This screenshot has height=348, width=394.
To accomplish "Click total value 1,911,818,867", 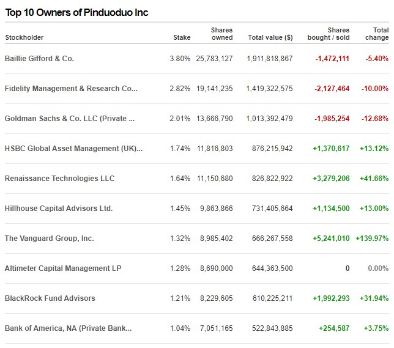I will click(x=270, y=59).
